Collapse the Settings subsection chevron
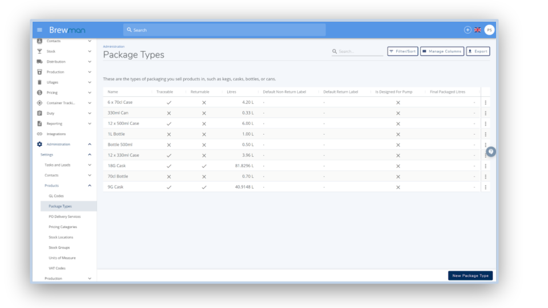This screenshot has width=548, height=308. click(90, 155)
